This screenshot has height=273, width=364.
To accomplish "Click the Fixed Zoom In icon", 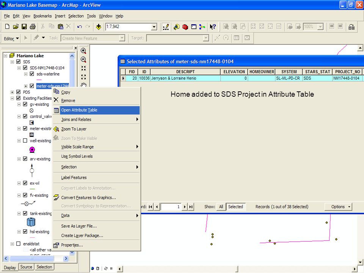I will [83, 68].
